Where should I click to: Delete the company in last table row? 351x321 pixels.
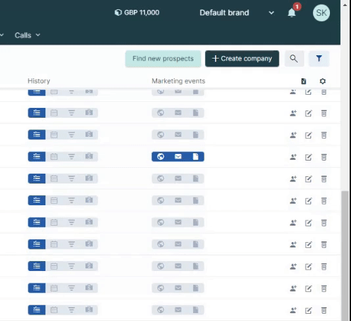(323, 310)
